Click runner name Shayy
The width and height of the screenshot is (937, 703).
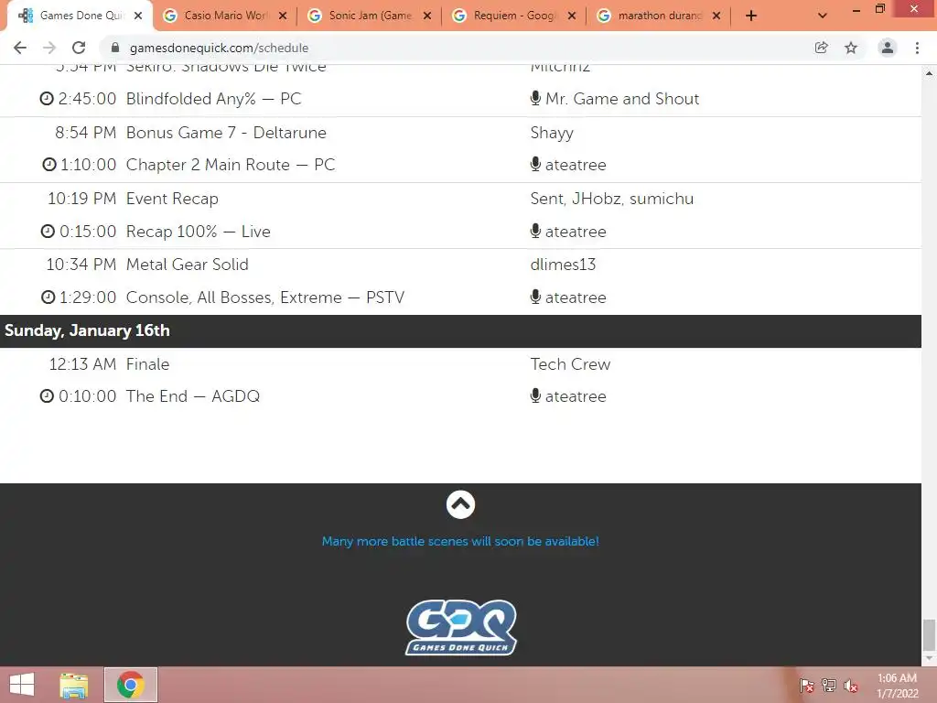pos(552,134)
